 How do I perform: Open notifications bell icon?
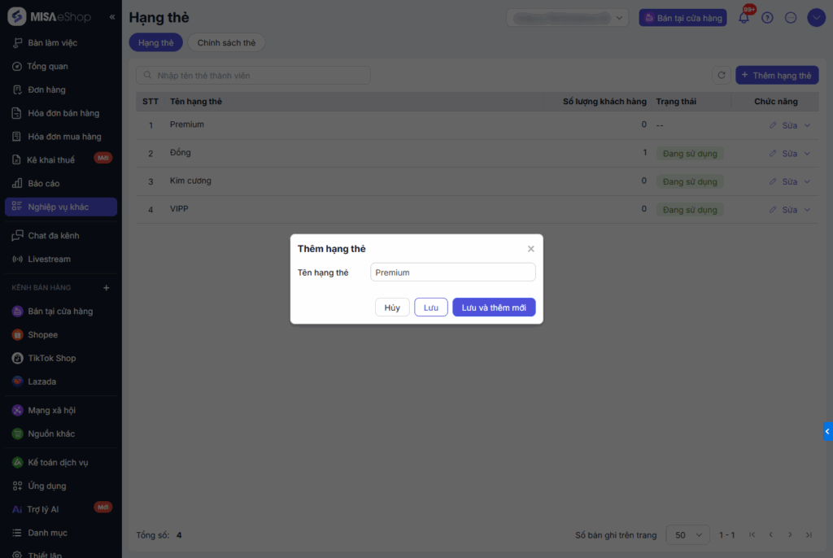coord(744,18)
